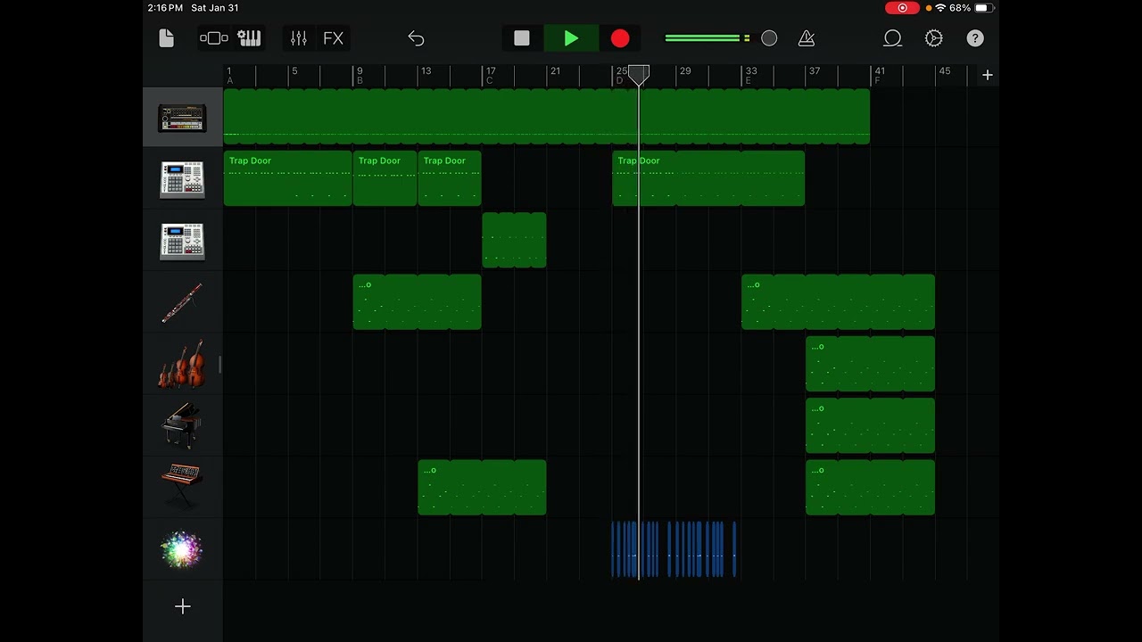Tap the section C marker
This screenshot has width=1142, height=642.
click(x=489, y=81)
